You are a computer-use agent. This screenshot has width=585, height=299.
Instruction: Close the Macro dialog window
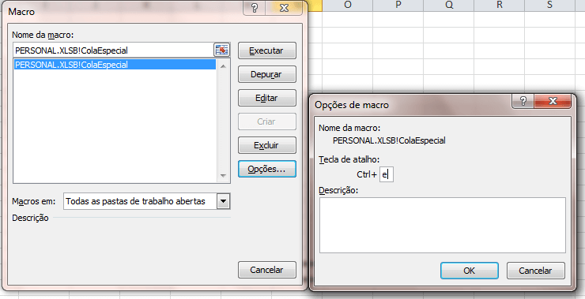coord(284,8)
